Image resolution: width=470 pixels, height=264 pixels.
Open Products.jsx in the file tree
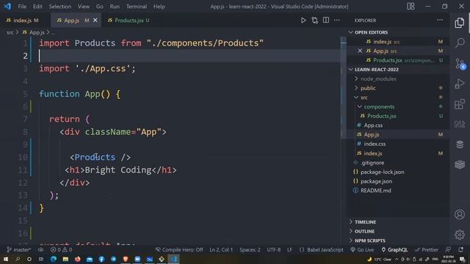tap(381, 116)
